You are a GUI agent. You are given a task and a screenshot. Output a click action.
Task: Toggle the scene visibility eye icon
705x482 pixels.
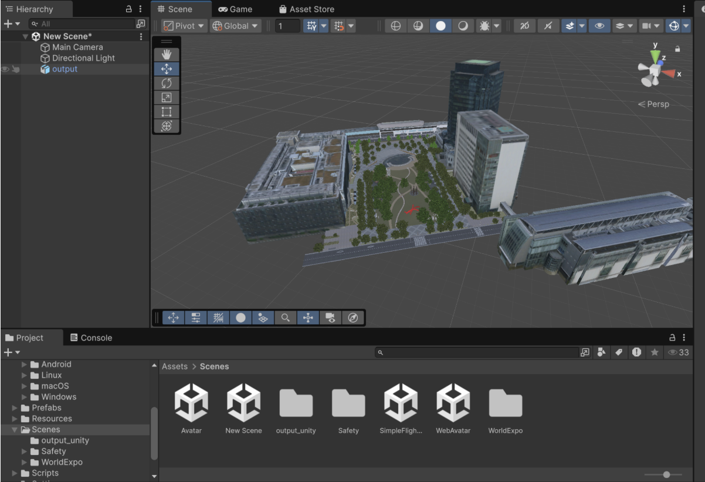599,25
